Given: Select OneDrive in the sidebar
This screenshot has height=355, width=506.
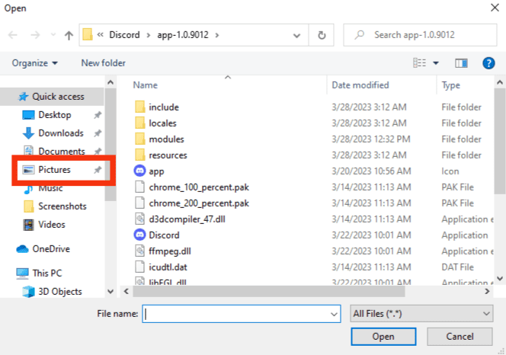Looking at the screenshot, I should click(x=51, y=249).
